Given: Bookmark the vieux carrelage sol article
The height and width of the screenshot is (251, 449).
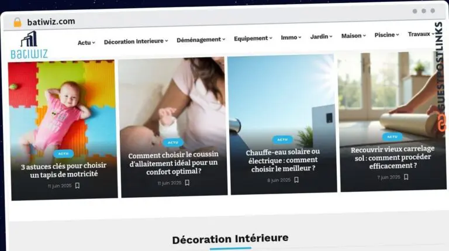Looking at the screenshot, I should pyautogui.click(x=406, y=177).
